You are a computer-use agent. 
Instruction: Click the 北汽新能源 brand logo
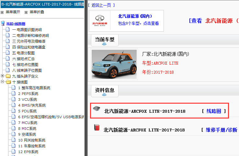pyautogui.click(x=100, y=21)
